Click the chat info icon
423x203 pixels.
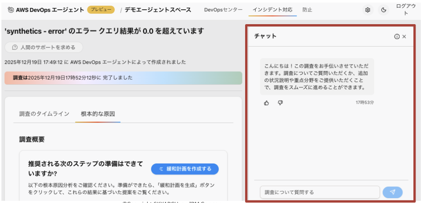(x=397, y=36)
